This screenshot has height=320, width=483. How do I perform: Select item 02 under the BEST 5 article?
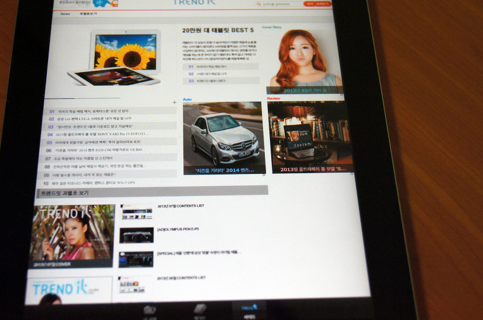pyautogui.click(x=221, y=74)
